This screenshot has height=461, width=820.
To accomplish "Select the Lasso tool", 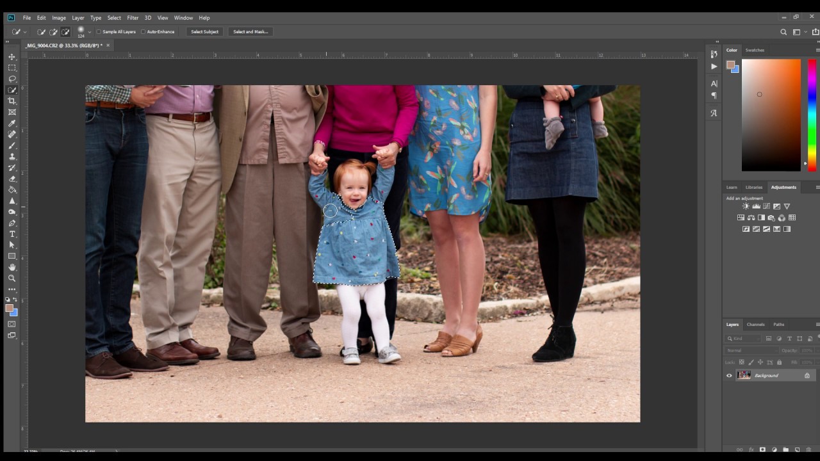I will [x=12, y=79].
